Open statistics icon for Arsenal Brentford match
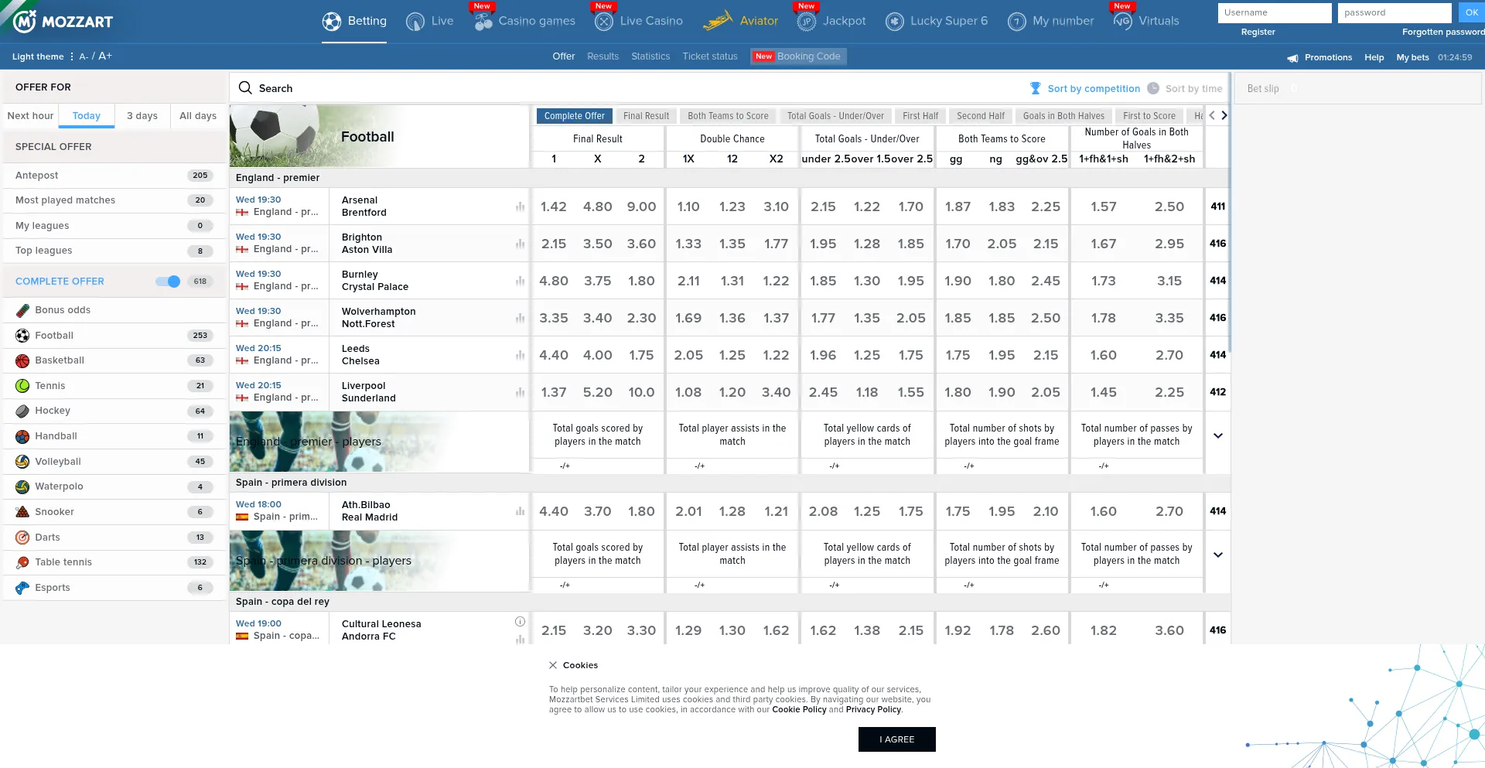The image size is (1485, 768). tap(520, 207)
